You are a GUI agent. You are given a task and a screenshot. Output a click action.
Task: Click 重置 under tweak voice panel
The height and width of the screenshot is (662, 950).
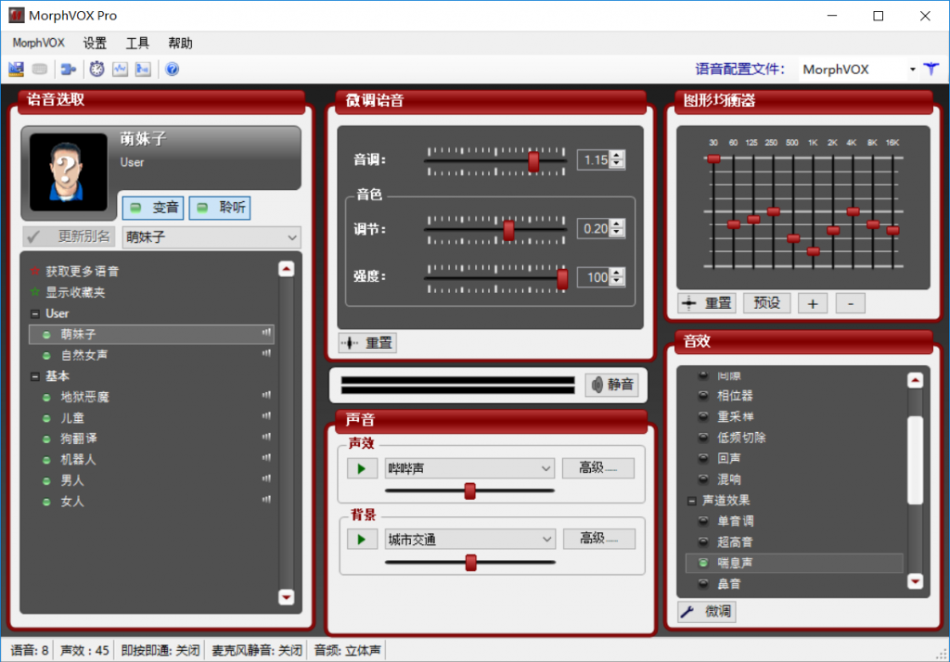(367, 343)
